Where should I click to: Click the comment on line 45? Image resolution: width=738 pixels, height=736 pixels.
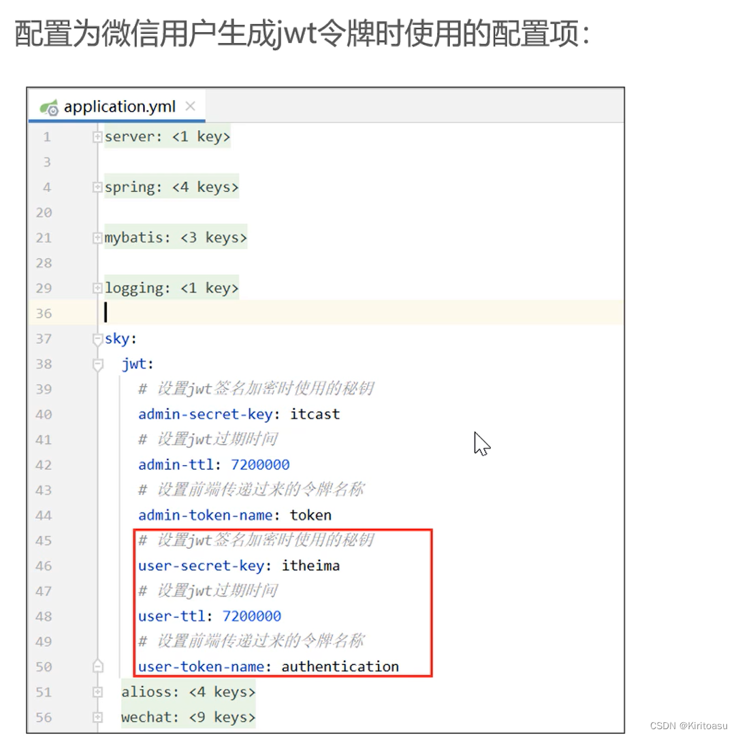coord(256,540)
